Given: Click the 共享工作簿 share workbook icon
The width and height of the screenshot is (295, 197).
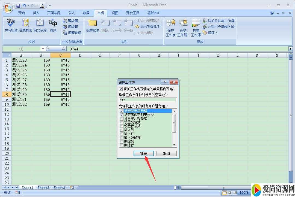Looking at the screenshot, I should tap(196, 27).
